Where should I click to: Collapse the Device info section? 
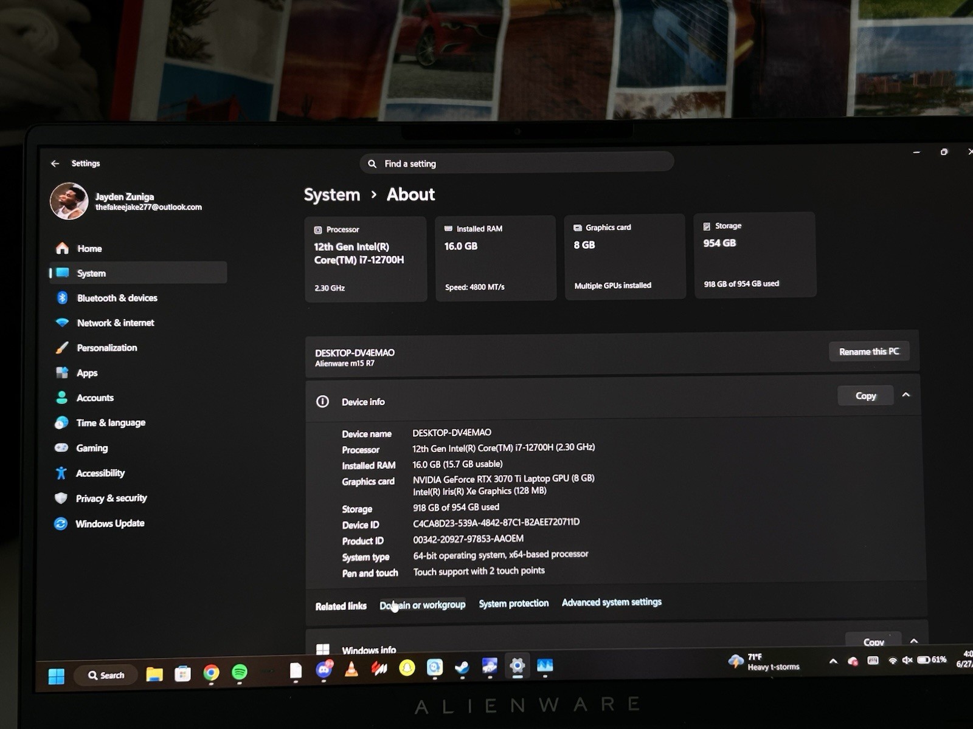tap(906, 395)
